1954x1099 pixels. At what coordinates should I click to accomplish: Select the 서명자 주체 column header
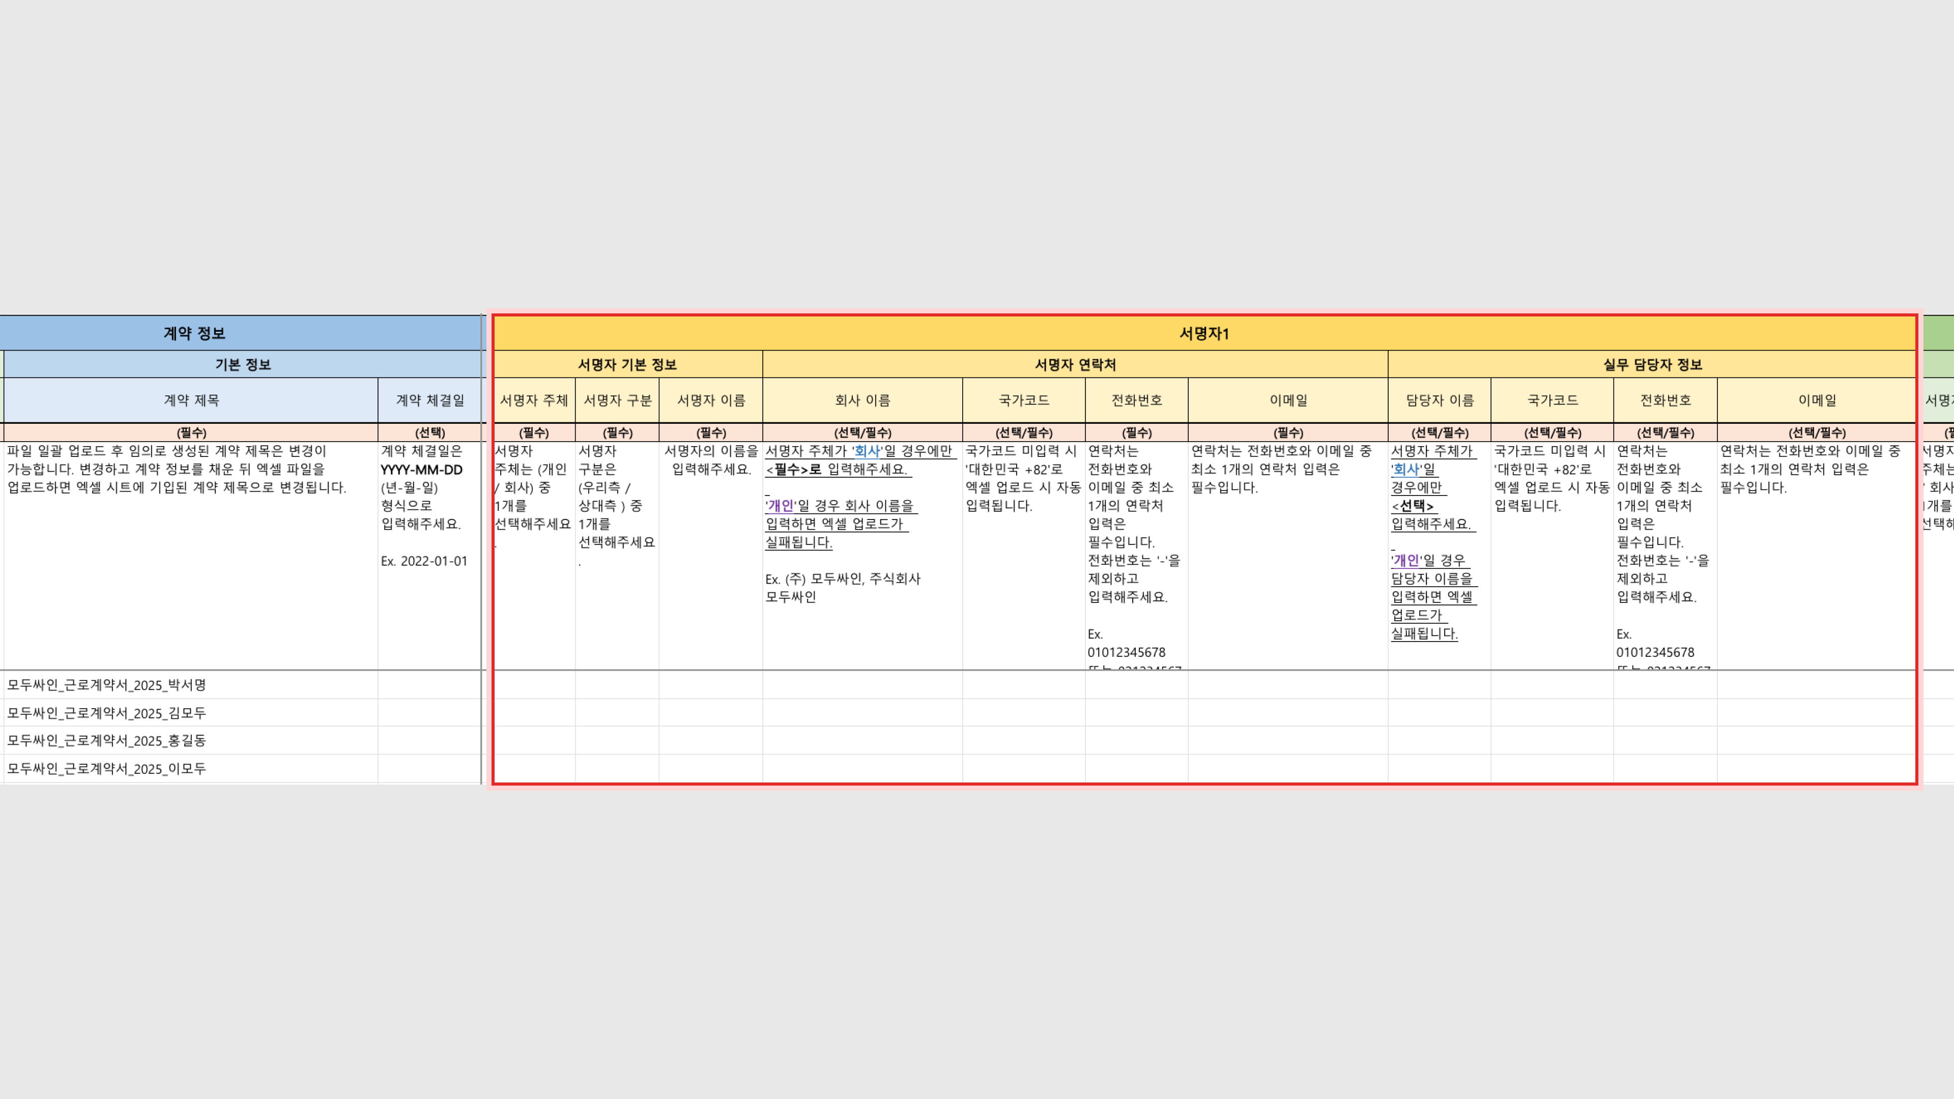(534, 400)
